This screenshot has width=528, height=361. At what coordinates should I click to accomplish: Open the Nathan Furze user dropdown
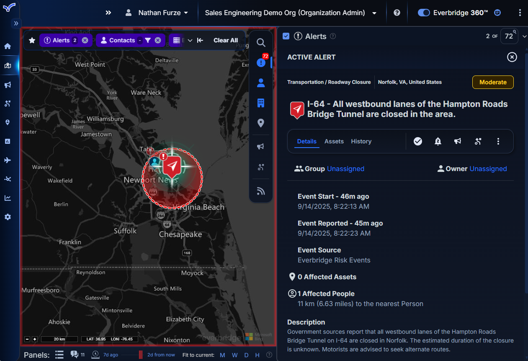pos(157,13)
